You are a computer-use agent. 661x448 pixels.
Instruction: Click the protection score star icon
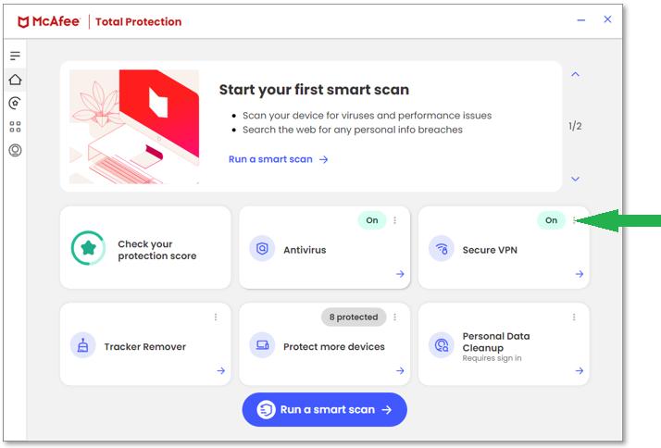pyautogui.click(x=88, y=248)
